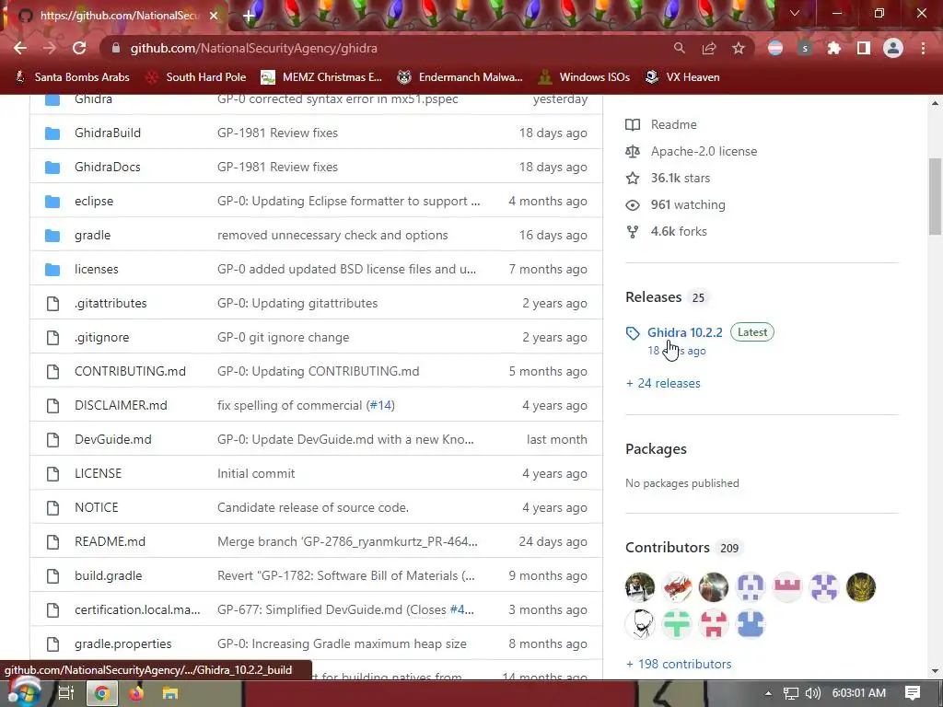Toggle the Chrome side panel icon
Image resolution: width=943 pixels, height=707 pixels.
click(864, 48)
